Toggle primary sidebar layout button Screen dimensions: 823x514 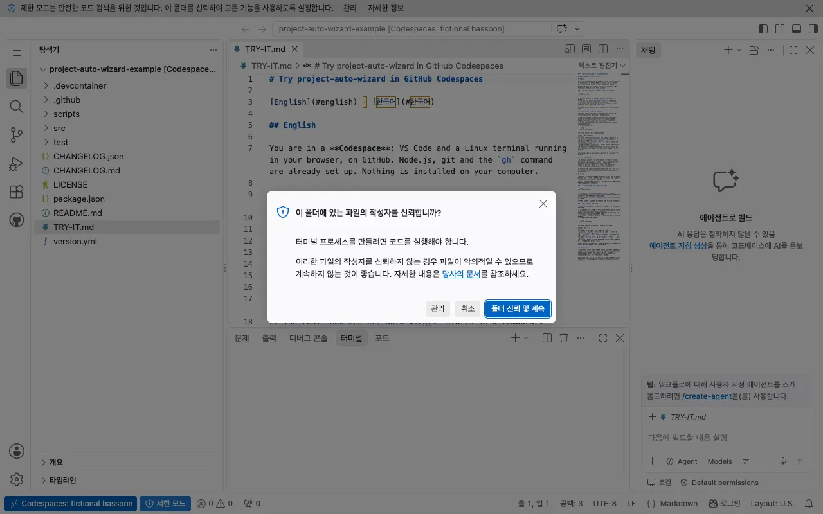pyautogui.click(x=763, y=29)
